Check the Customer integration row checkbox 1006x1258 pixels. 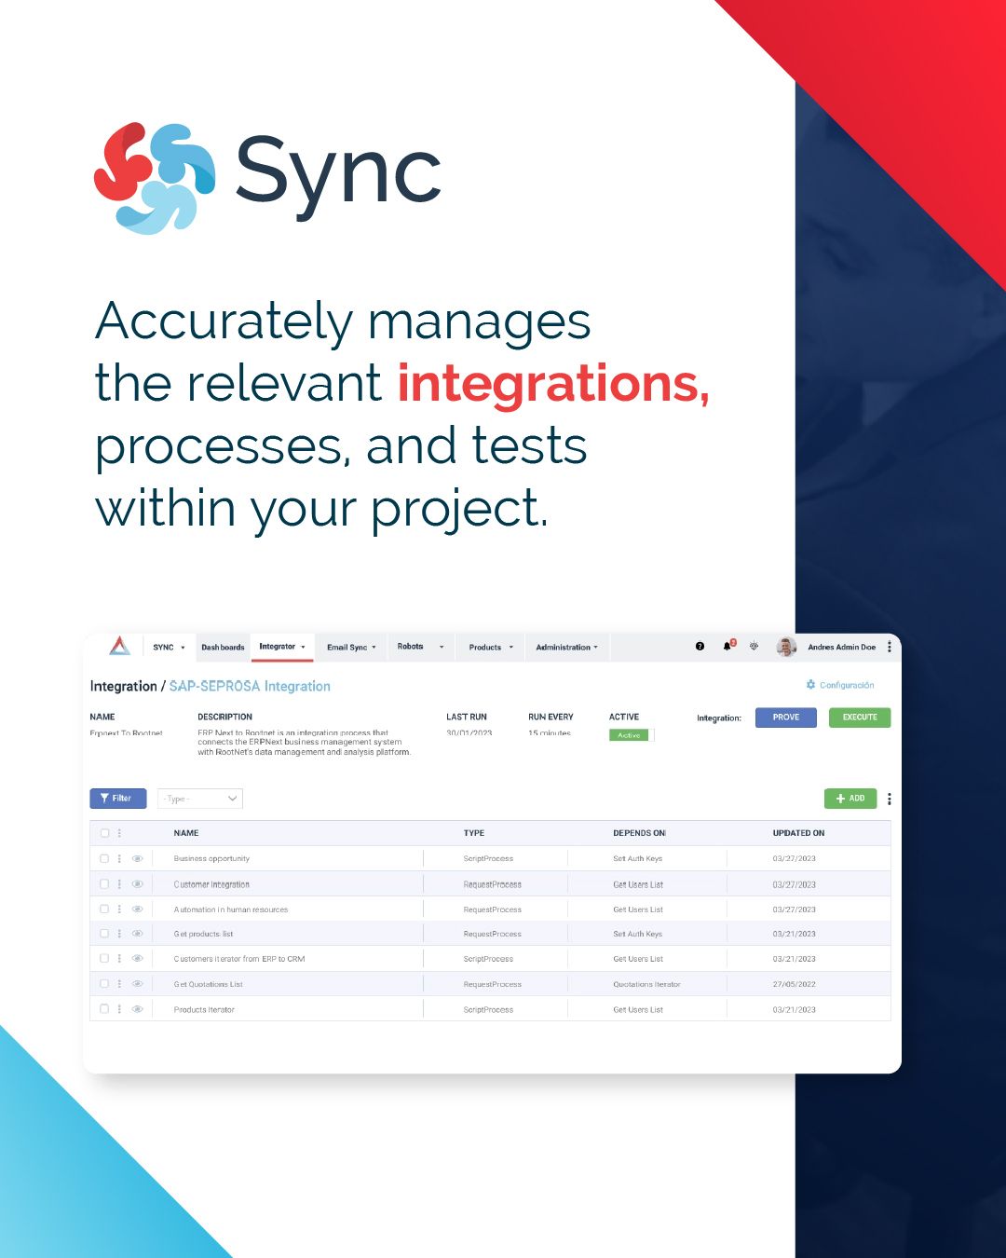pyautogui.click(x=104, y=883)
